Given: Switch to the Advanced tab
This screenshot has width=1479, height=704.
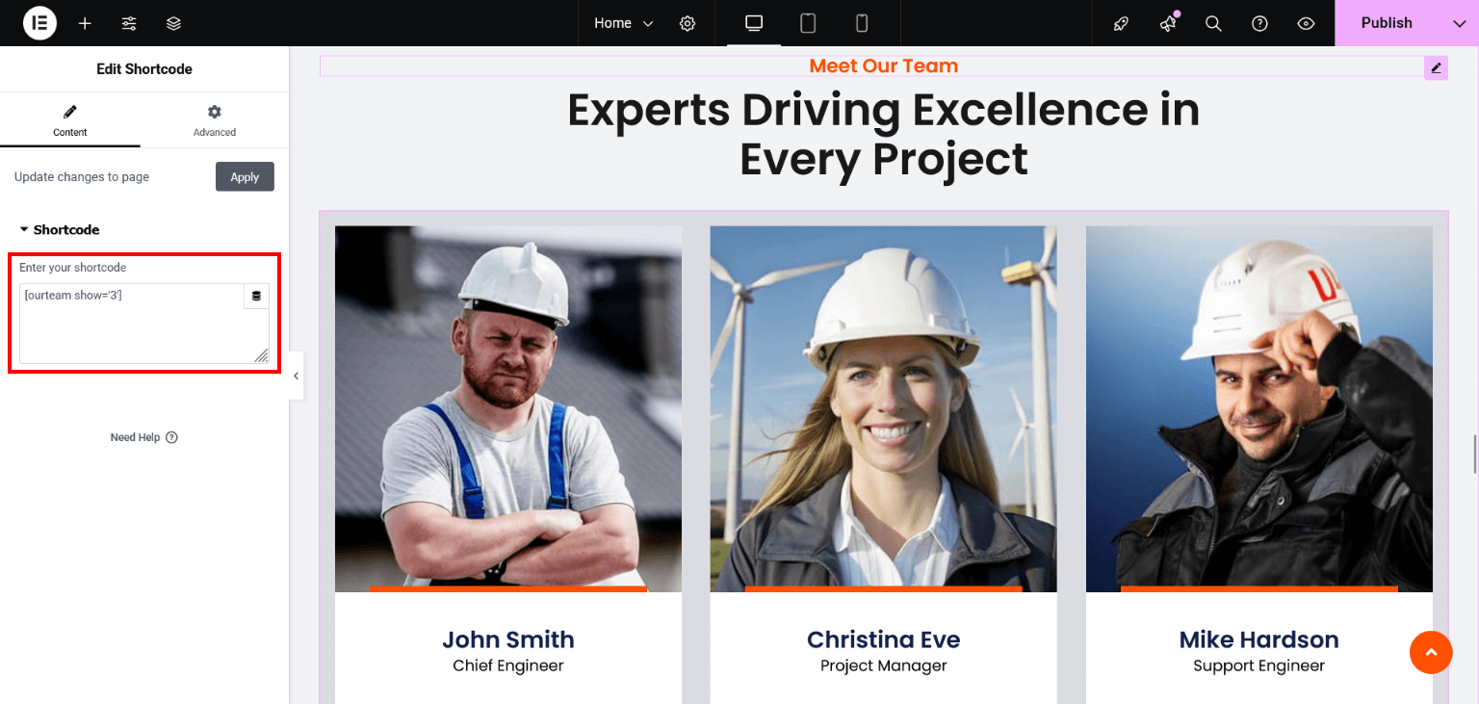Looking at the screenshot, I should click(x=215, y=121).
